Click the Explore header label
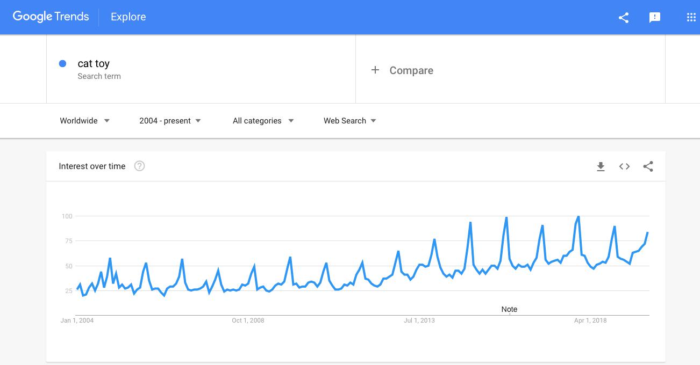Screen dimensions: 700x365 [128, 17]
